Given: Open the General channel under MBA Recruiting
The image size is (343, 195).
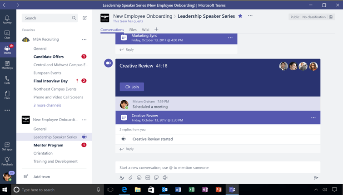Looking at the screenshot, I should coord(40,49).
